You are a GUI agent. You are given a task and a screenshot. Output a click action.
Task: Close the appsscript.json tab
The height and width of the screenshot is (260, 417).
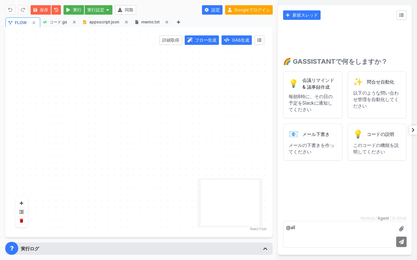[126, 22]
